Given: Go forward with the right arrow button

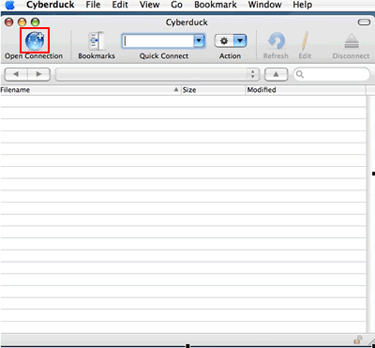Looking at the screenshot, I should (38, 74).
